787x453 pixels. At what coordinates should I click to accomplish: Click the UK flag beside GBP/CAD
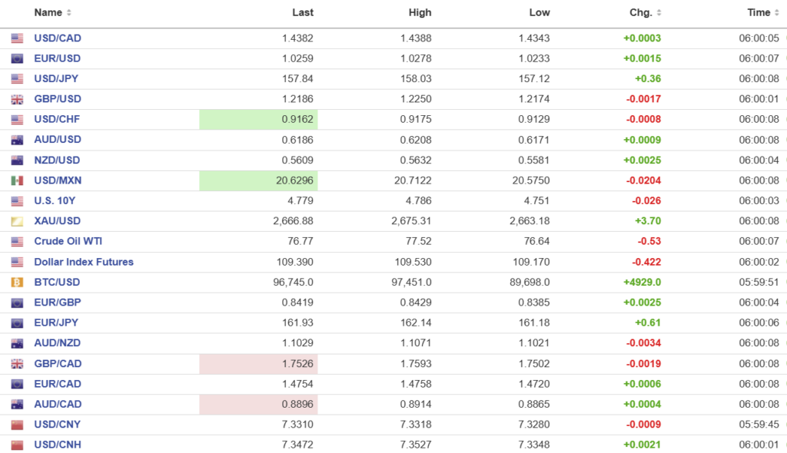tap(17, 364)
